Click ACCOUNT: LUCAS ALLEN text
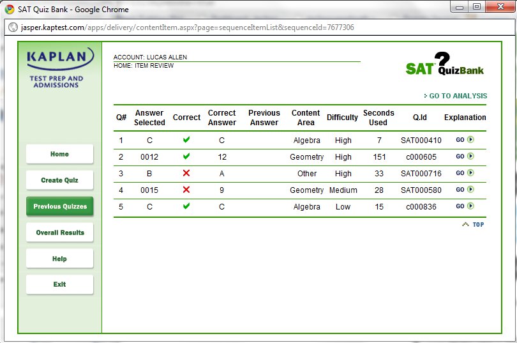Screen dimensions: 517x343 point(151,57)
